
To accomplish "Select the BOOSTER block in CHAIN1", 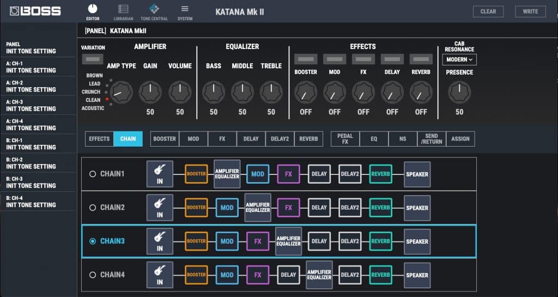I will point(196,174).
